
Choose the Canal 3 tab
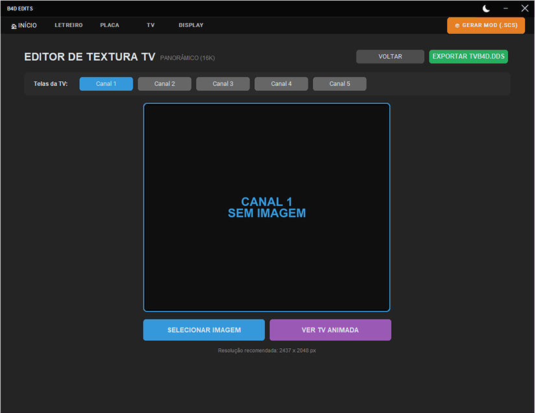tap(223, 84)
